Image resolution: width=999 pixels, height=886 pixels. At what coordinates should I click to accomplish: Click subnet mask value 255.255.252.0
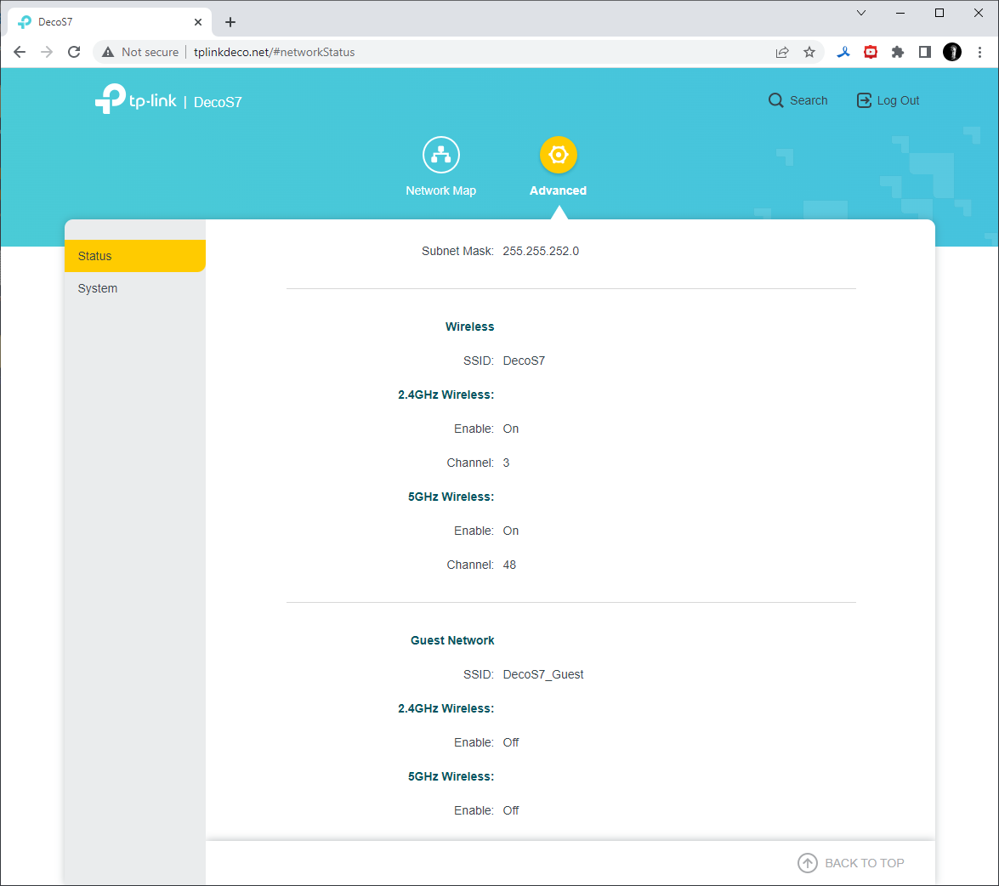pos(541,251)
